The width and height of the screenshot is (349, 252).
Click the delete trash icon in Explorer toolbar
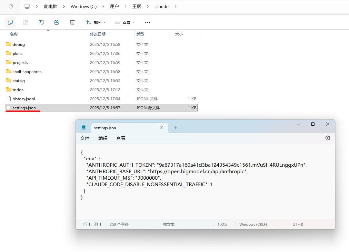coord(72,22)
